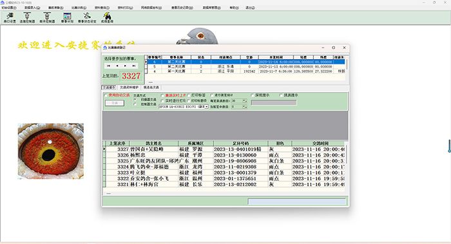This screenshot has width=451, height=244.
Task: Toggle the checkbox below 打印标签
Action: [189, 101]
